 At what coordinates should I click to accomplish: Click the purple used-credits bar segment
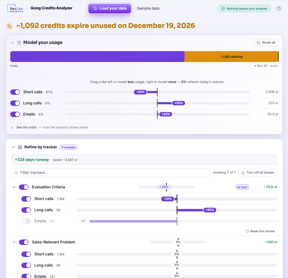tap(97, 57)
